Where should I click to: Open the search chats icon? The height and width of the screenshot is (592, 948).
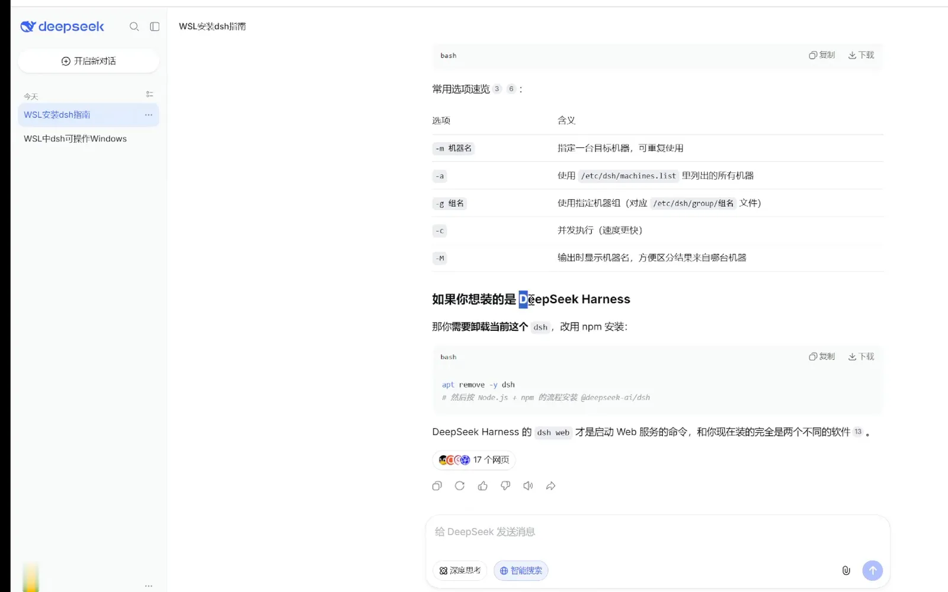click(x=134, y=27)
